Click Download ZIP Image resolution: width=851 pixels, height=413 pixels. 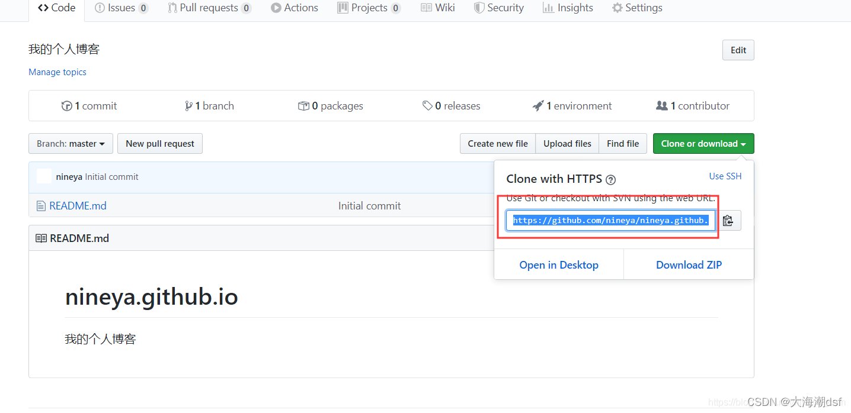click(689, 265)
